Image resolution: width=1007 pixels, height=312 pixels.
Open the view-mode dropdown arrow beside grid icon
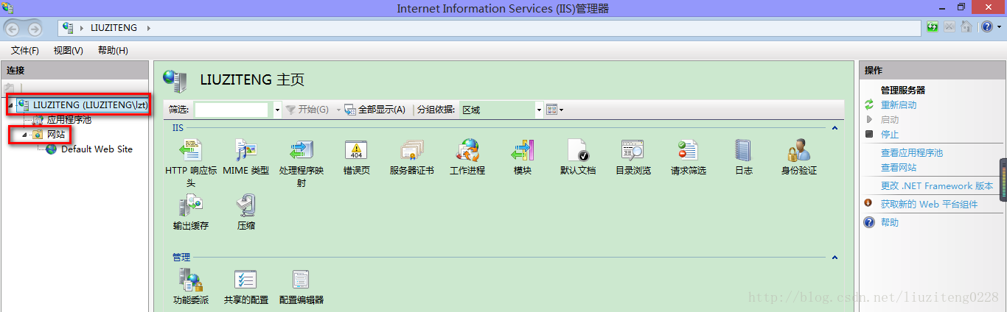point(562,110)
